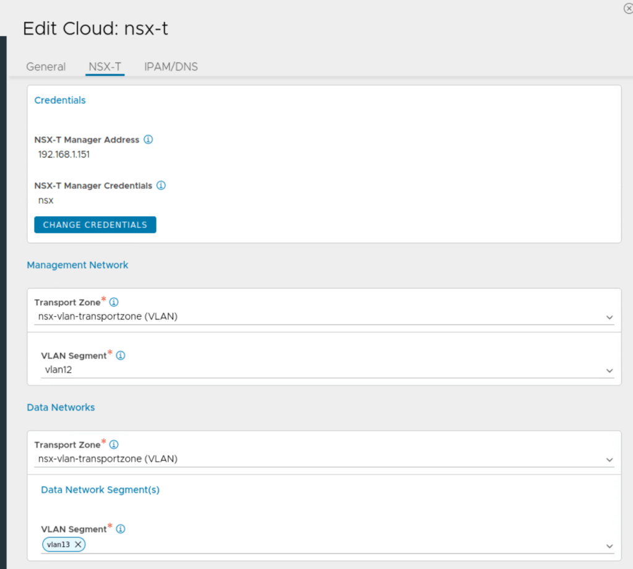633x569 pixels.
Task: Show info for Management Network VLAN Segment
Action: (121, 355)
